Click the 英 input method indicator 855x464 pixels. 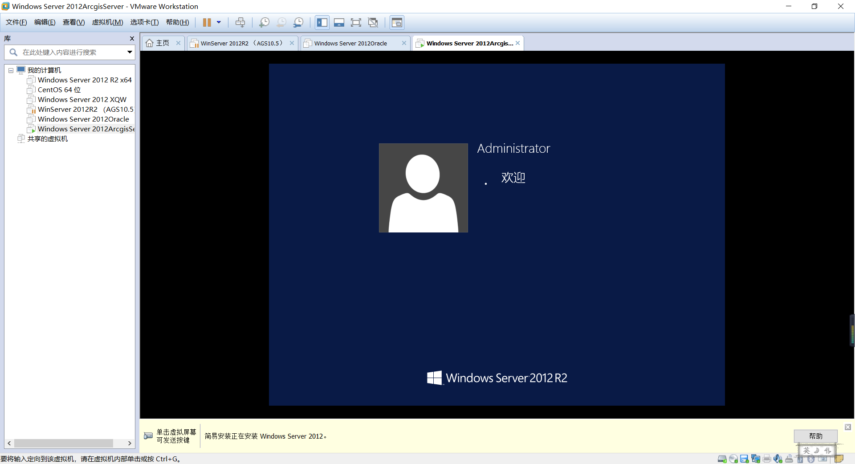point(806,451)
